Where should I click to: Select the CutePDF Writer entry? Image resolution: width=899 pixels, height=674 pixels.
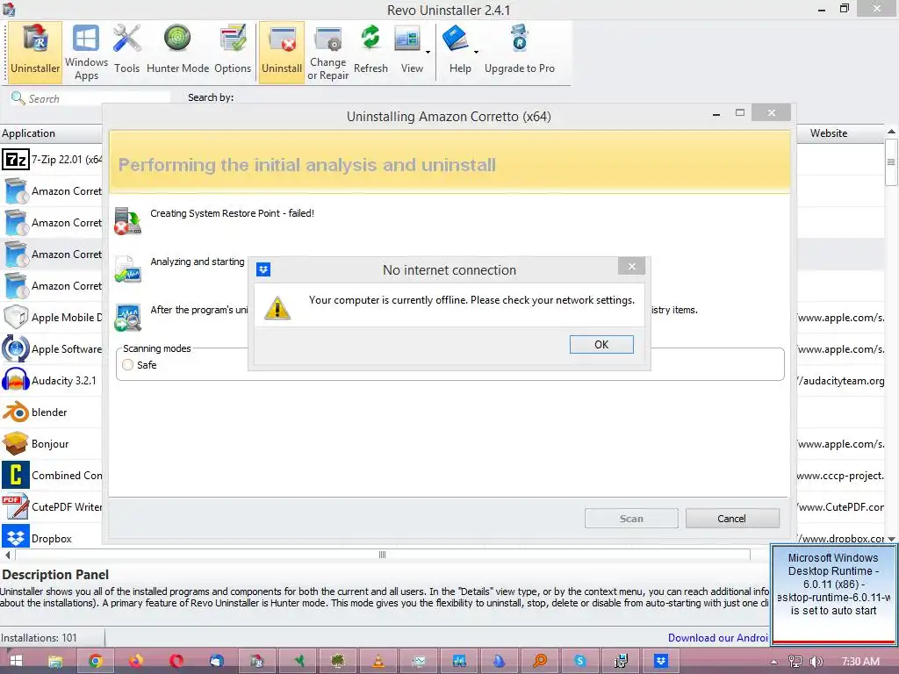coord(51,506)
